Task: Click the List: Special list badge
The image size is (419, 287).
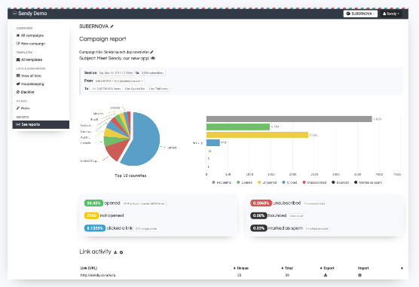Action: [x=135, y=89]
